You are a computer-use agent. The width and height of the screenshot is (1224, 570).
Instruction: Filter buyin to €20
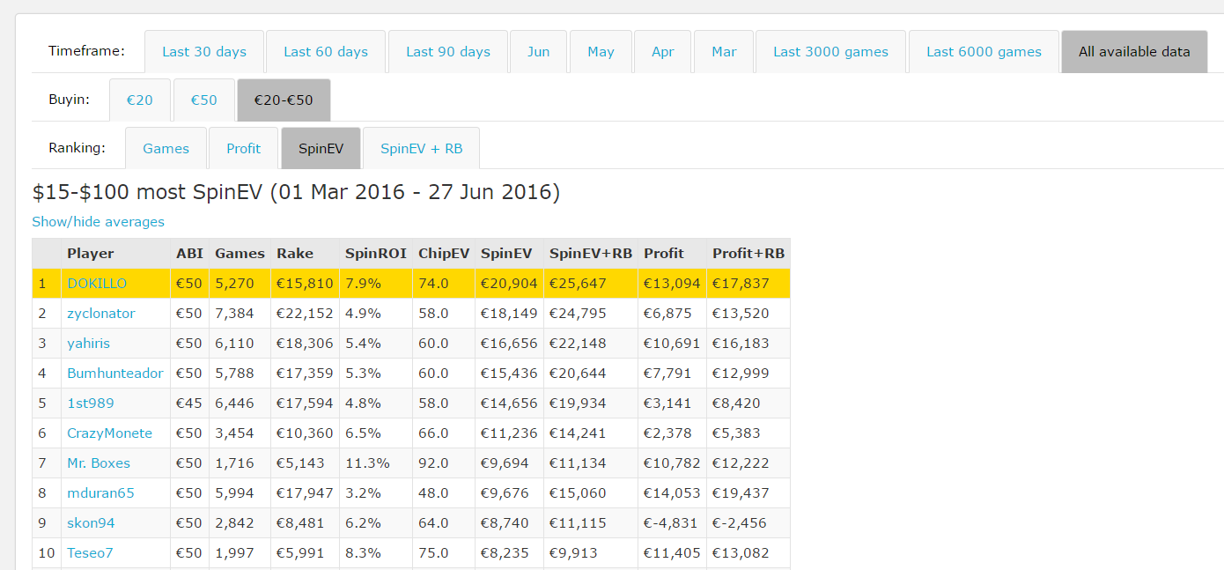click(140, 100)
